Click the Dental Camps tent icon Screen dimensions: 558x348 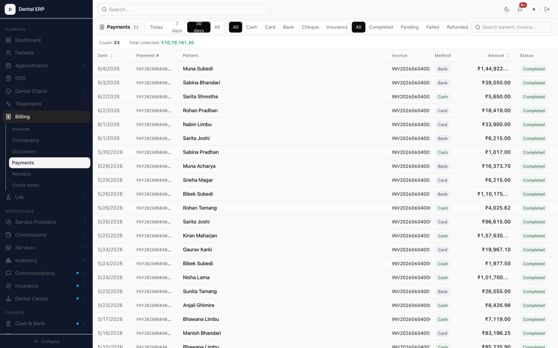[x=9, y=299]
